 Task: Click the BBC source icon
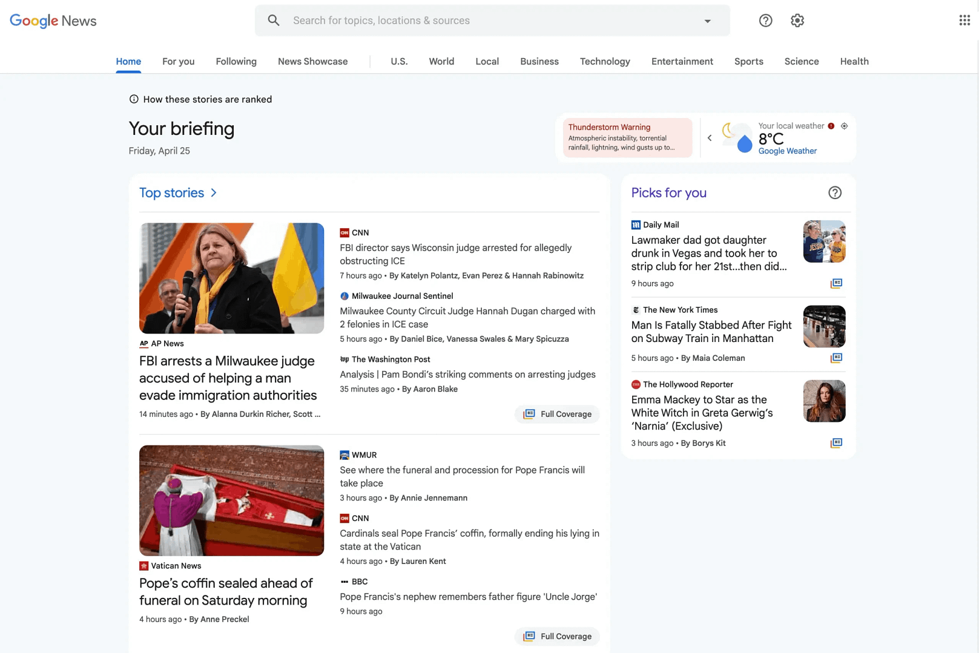344,582
